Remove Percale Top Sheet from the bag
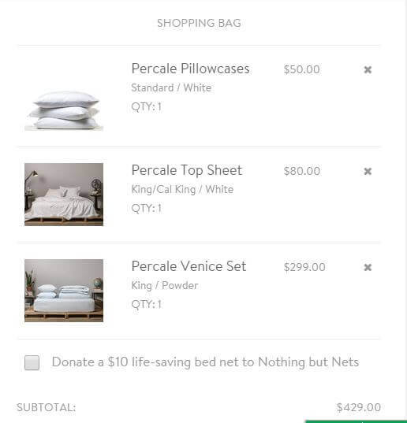This screenshot has width=407, height=423. tap(368, 171)
